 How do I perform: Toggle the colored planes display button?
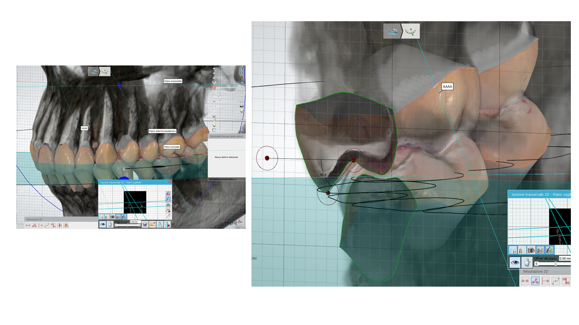(549, 250)
